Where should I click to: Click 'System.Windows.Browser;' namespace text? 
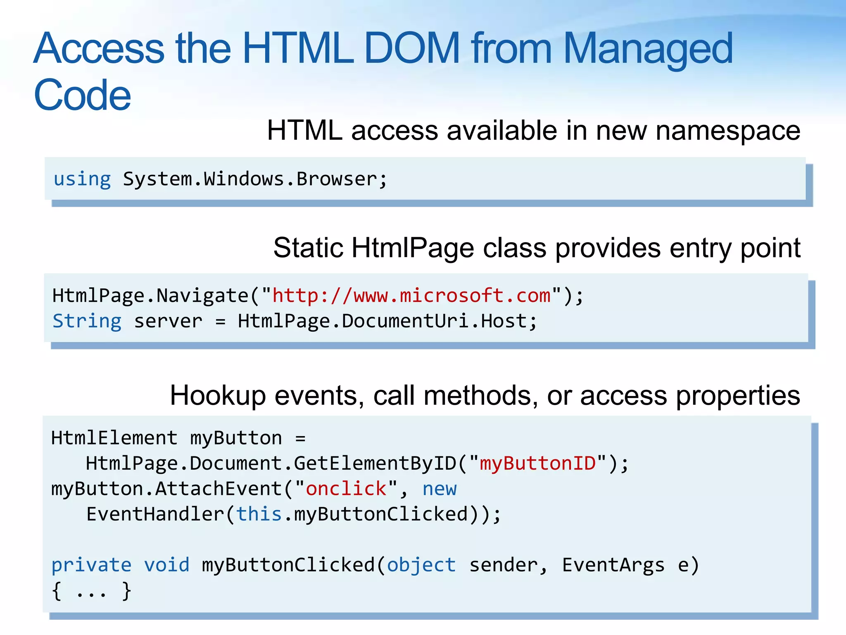click(x=255, y=179)
